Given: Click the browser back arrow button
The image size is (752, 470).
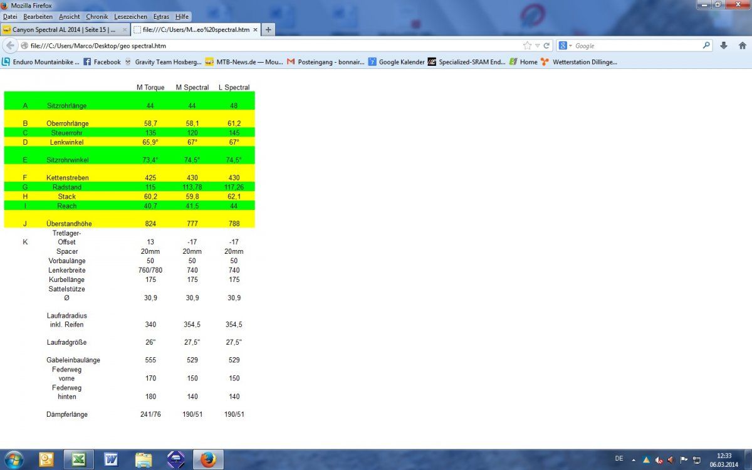Looking at the screenshot, I should coord(10,46).
